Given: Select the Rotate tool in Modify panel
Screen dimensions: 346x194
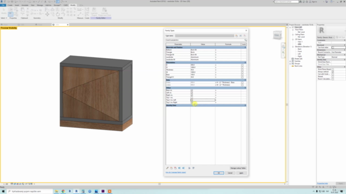Looking at the screenshot, I should [58, 15].
